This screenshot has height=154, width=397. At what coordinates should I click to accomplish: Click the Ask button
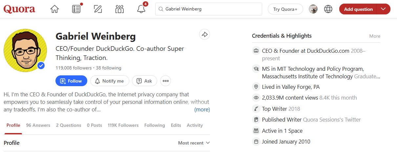pos(144,81)
